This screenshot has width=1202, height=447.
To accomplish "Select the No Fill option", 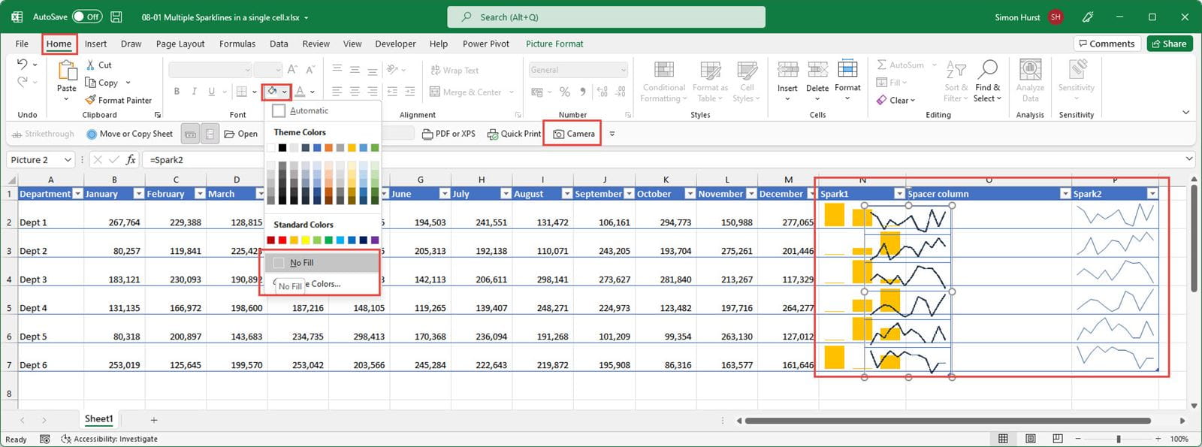I will tap(302, 263).
